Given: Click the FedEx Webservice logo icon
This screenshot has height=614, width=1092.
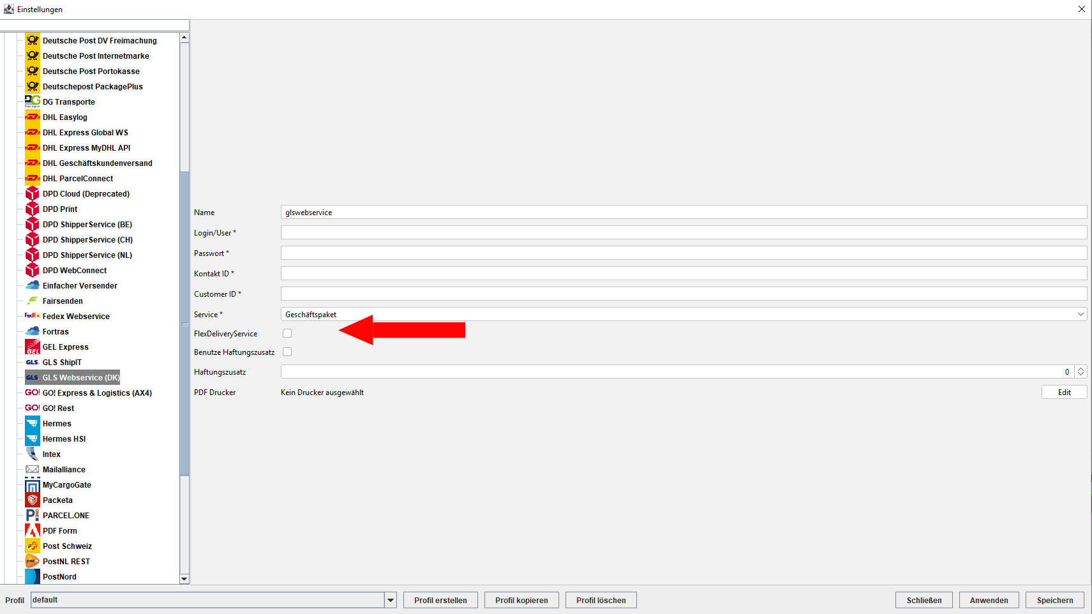Looking at the screenshot, I should click(33, 316).
